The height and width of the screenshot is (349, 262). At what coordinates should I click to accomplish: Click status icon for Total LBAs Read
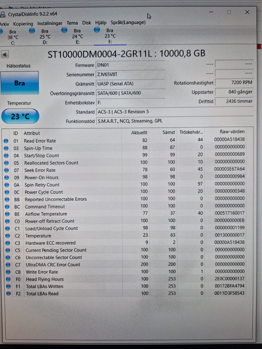click(x=9, y=294)
